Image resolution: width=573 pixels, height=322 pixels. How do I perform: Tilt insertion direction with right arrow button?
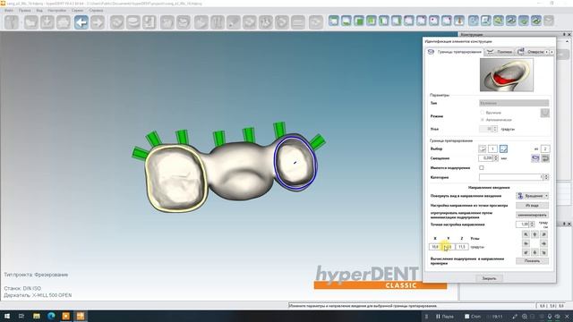pyautogui.click(x=543, y=243)
